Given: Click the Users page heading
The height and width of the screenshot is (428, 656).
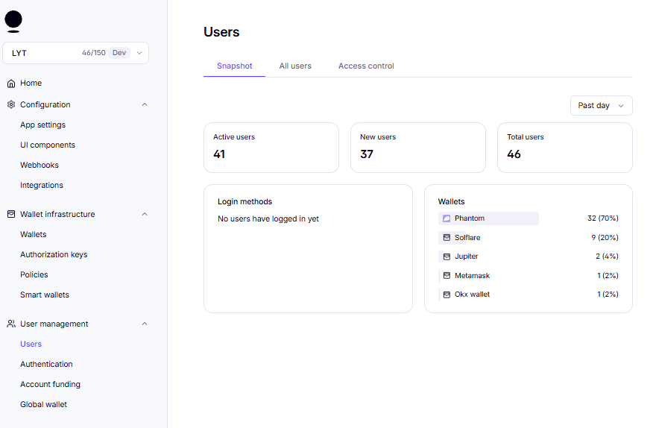Looking at the screenshot, I should click(x=221, y=32).
